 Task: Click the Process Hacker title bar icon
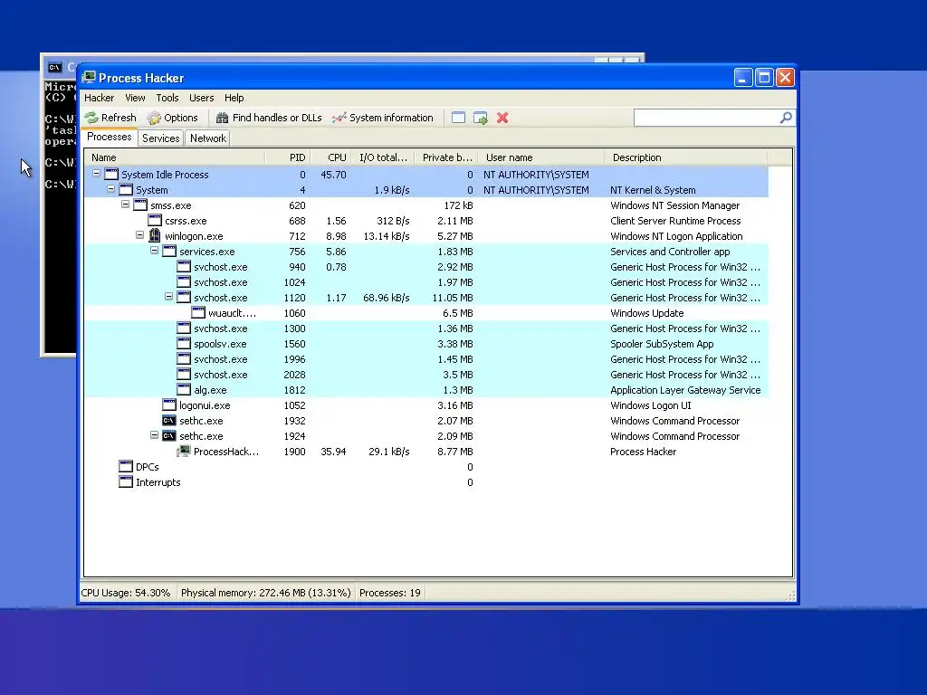pos(90,78)
